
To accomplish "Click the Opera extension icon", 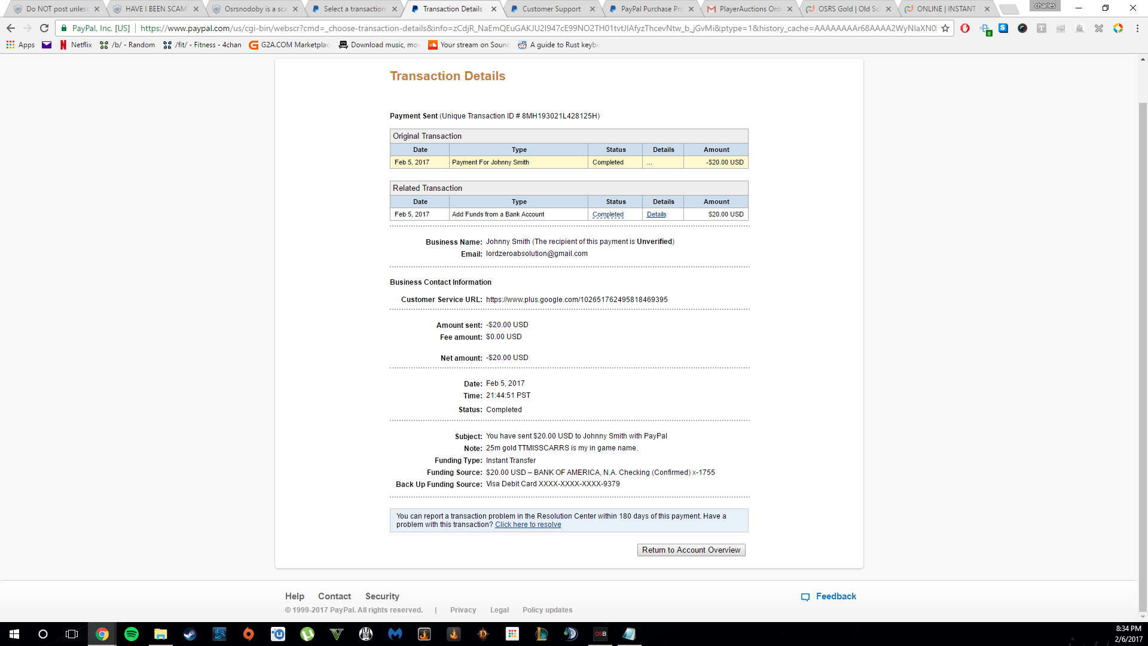I will coord(965,28).
